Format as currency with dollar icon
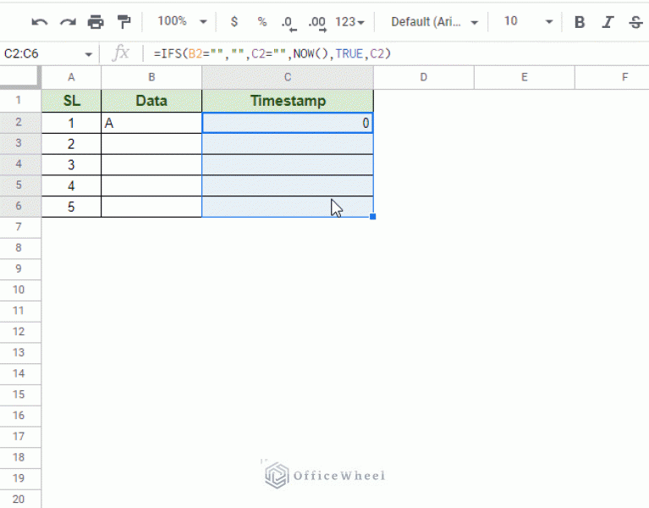The height and width of the screenshot is (508, 649). tap(234, 22)
